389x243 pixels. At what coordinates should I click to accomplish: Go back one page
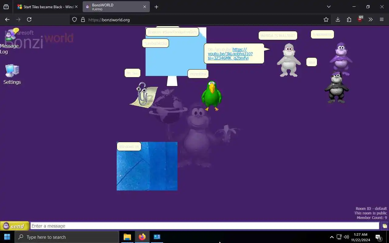[x=7, y=19]
